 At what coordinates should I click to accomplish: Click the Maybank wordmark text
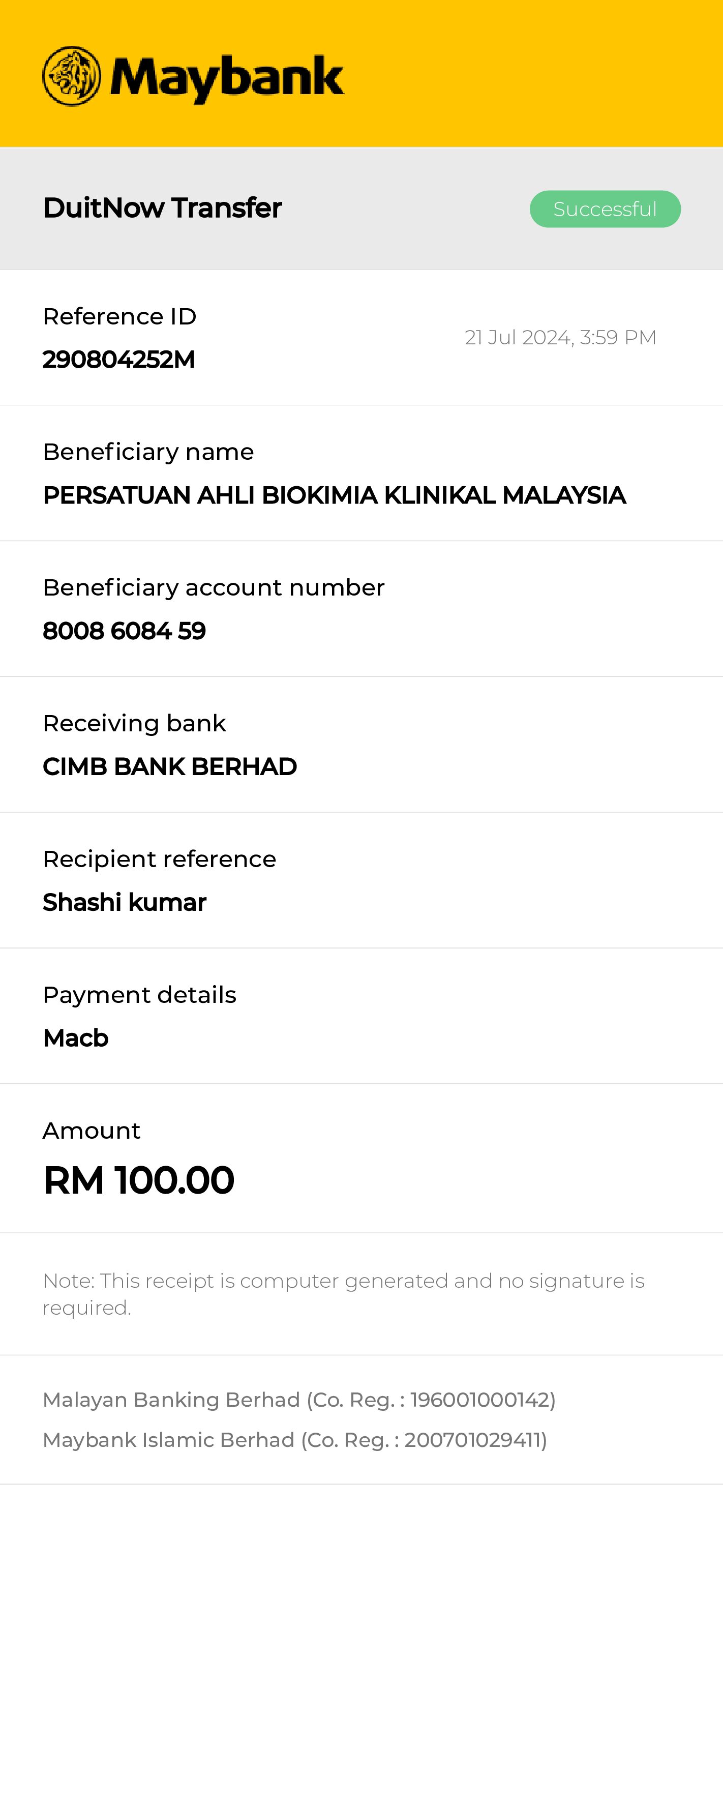coord(227,79)
